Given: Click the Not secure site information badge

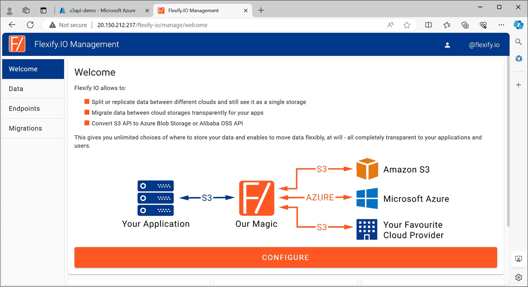Looking at the screenshot, I should pyautogui.click(x=67, y=25).
